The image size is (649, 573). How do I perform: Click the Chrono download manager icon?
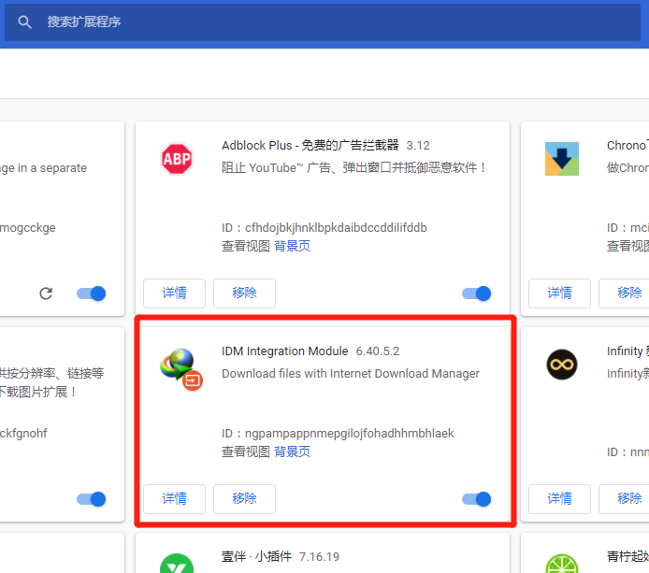tap(562, 159)
